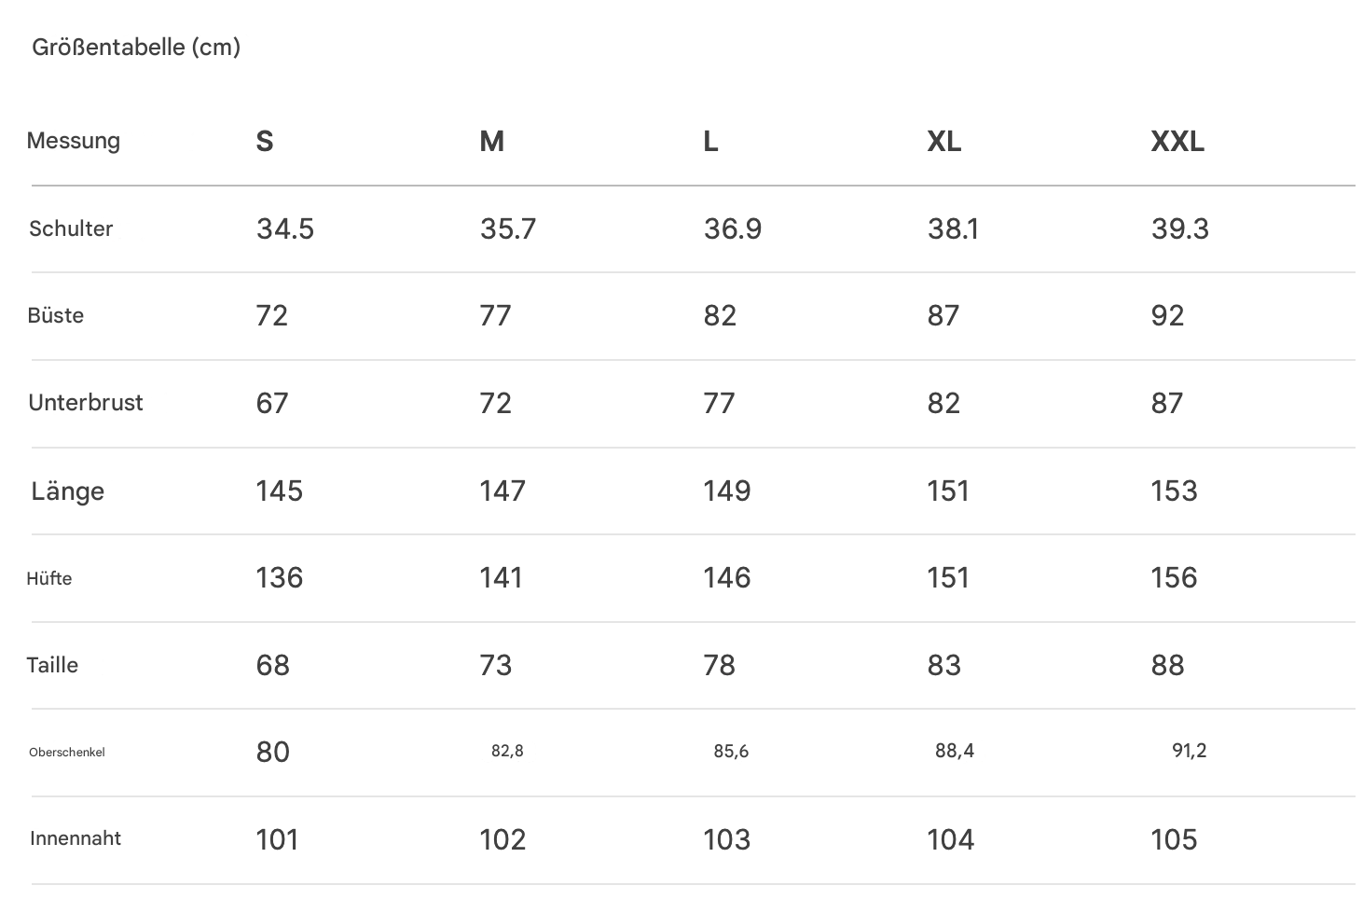Image resolution: width=1363 pixels, height=899 pixels.
Task: Click Oberschenkel value 91,2 for XXL
Action: click(1190, 751)
